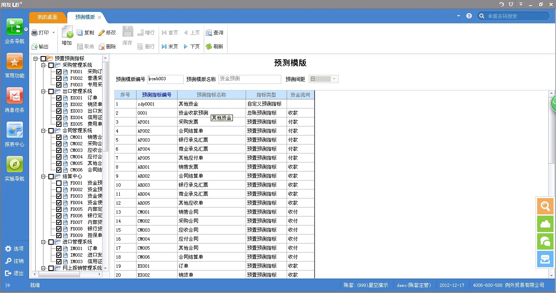The width and height of the screenshot is (556, 293).
Task: Click the green chat bubbles floating button
Action: (545, 241)
